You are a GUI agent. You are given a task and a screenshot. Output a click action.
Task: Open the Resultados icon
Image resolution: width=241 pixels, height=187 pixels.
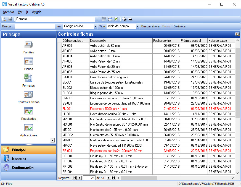[29, 111]
